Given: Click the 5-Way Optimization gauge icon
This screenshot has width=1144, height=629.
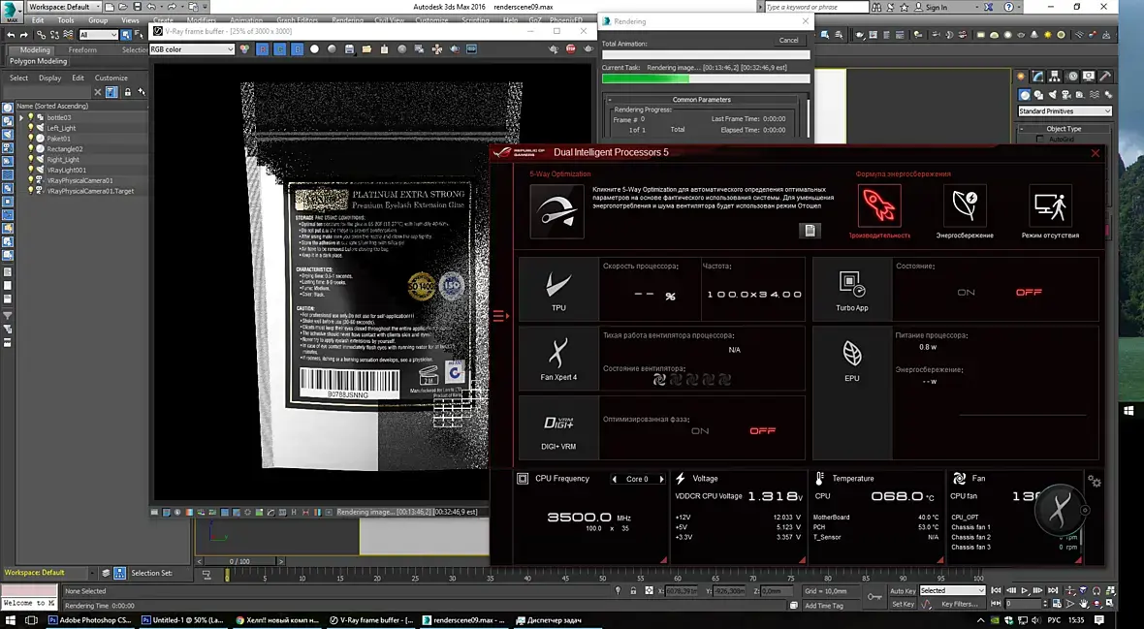Looking at the screenshot, I should [x=556, y=210].
